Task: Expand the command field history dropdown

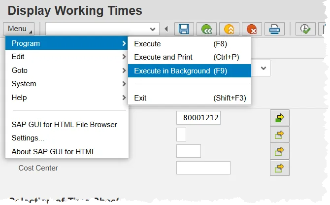Action: point(154,29)
